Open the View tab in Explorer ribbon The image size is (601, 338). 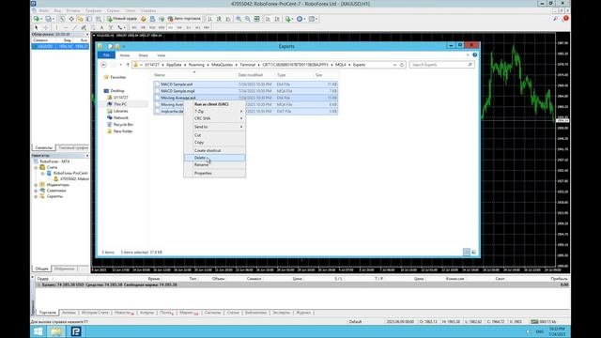(x=161, y=55)
